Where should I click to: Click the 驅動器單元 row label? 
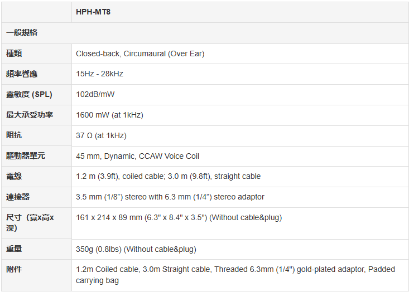click(26, 156)
